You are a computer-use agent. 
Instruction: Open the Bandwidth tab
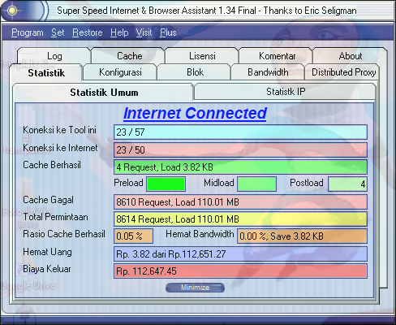pos(268,72)
